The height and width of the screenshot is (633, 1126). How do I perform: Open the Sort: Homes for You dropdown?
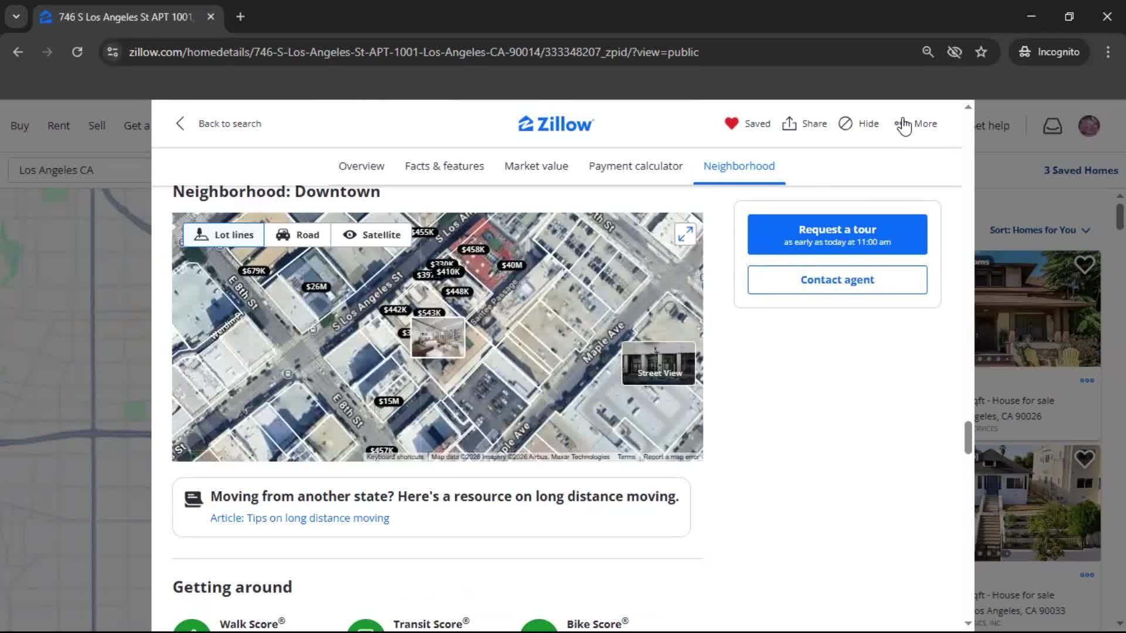point(1039,230)
